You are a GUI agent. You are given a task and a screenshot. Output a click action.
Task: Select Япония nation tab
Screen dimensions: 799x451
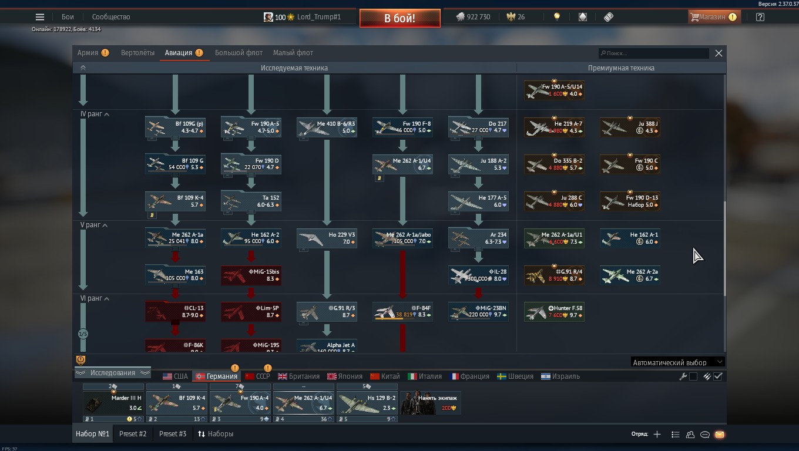pyautogui.click(x=345, y=376)
